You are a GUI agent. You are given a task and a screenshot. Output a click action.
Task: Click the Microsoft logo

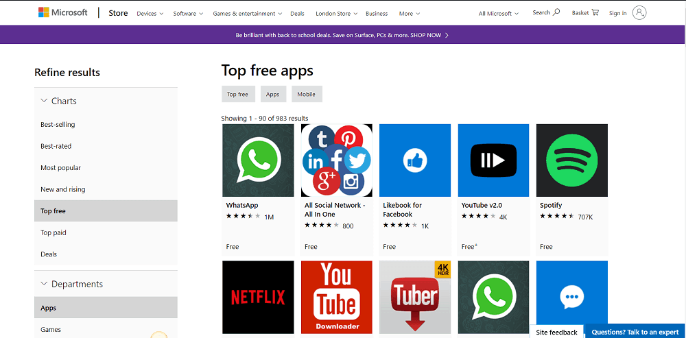pos(63,12)
